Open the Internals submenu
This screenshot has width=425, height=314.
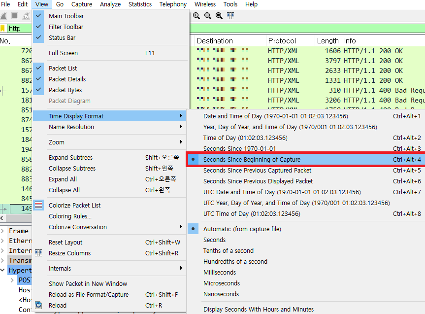point(109,268)
